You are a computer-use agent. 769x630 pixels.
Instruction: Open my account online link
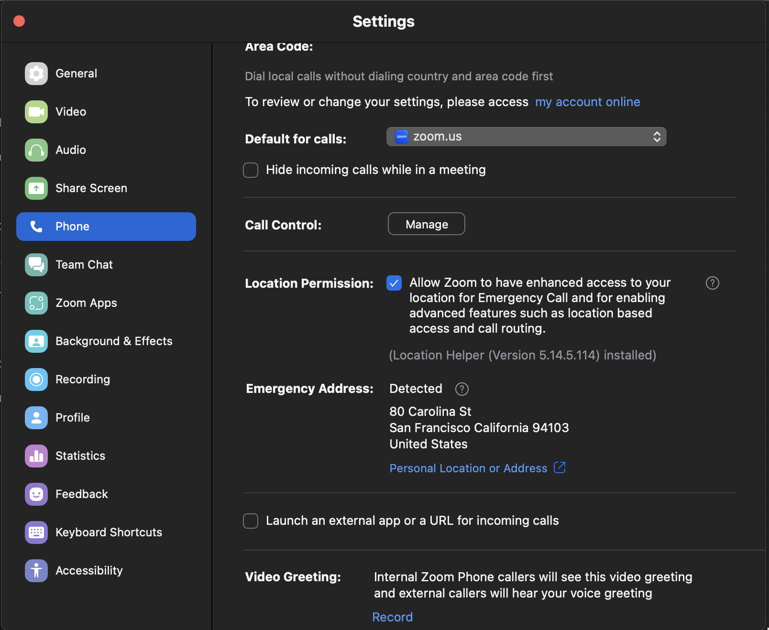coord(587,102)
